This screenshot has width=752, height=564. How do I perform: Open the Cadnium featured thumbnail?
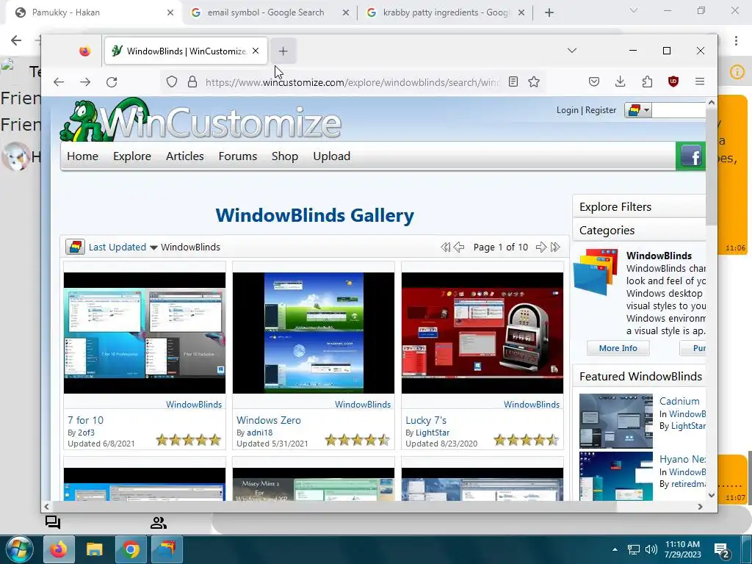(616, 421)
